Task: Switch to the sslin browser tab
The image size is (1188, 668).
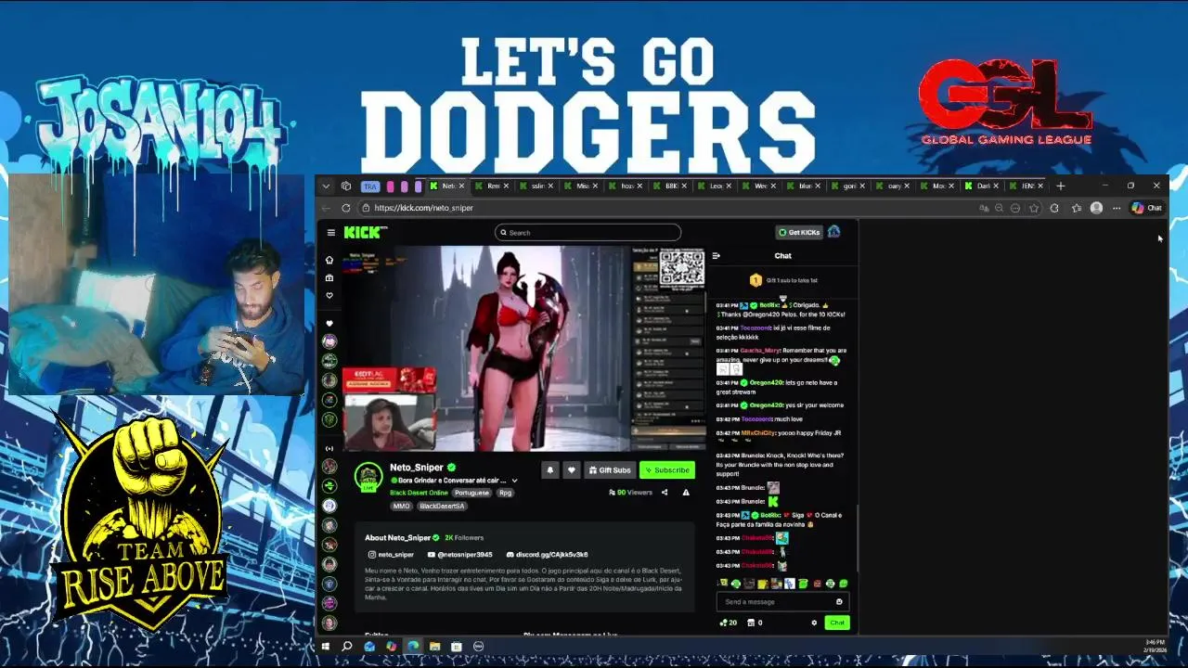Action: click(537, 186)
